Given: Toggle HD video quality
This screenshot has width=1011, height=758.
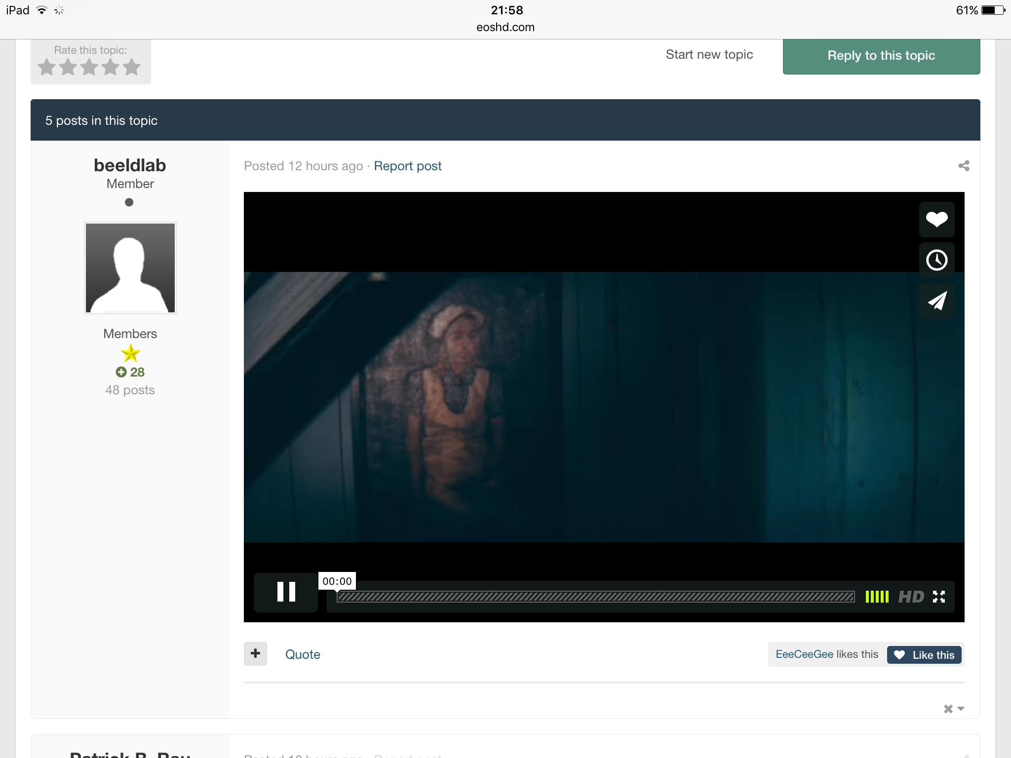Looking at the screenshot, I should pyautogui.click(x=911, y=597).
